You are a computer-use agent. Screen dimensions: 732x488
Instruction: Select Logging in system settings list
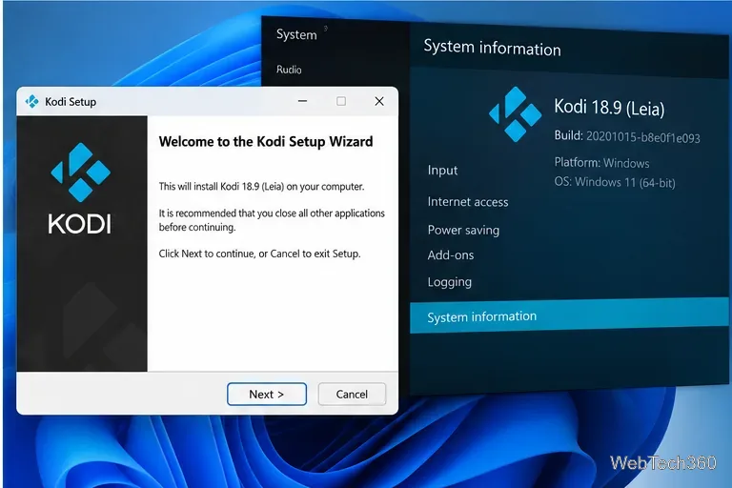(x=450, y=282)
